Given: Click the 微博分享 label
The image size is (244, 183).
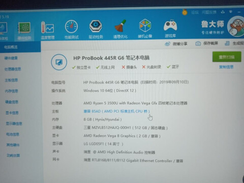Looking at the screenshot, I should (180, 44).
